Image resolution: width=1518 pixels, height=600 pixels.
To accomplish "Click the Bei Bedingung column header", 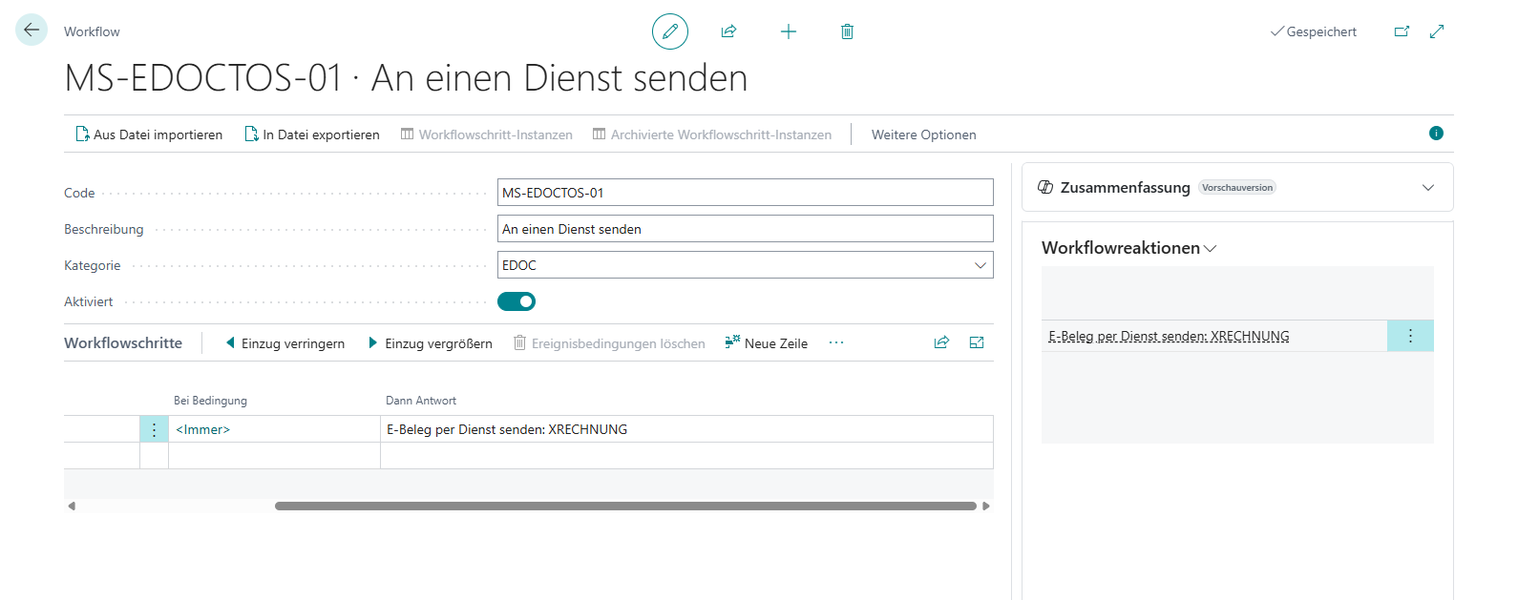I will [x=210, y=401].
